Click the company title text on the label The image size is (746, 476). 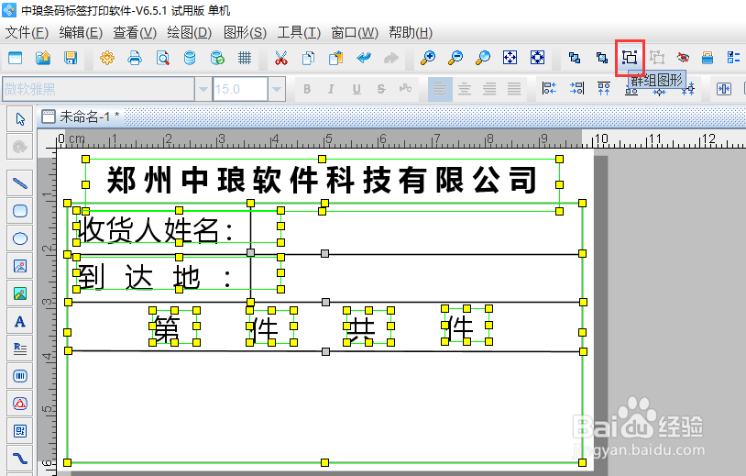pos(322,181)
